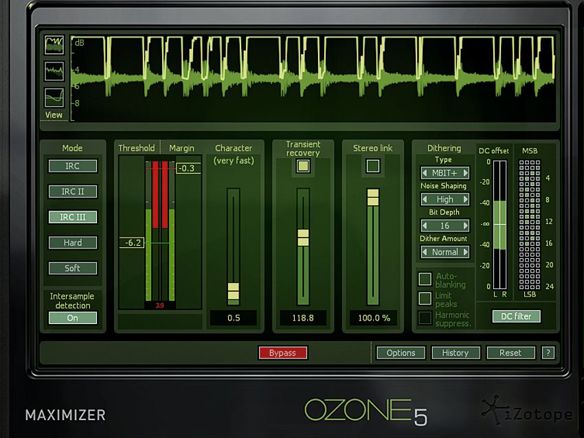Screen dimensions: 584x438
Task: Click the Transient recovery slider handle
Action: [x=303, y=238]
